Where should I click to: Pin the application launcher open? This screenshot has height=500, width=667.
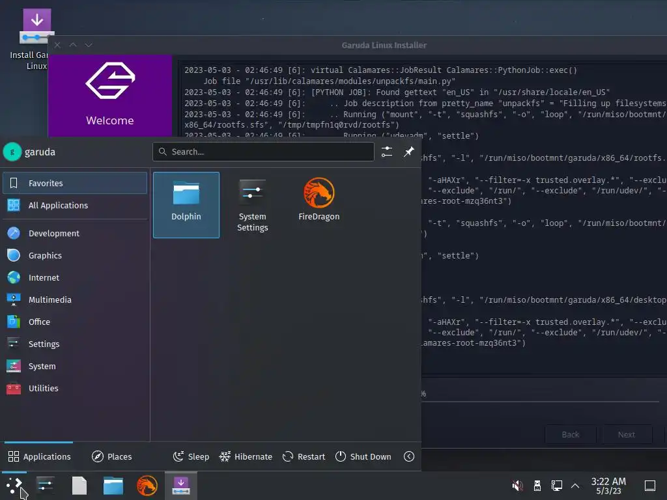click(x=409, y=152)
